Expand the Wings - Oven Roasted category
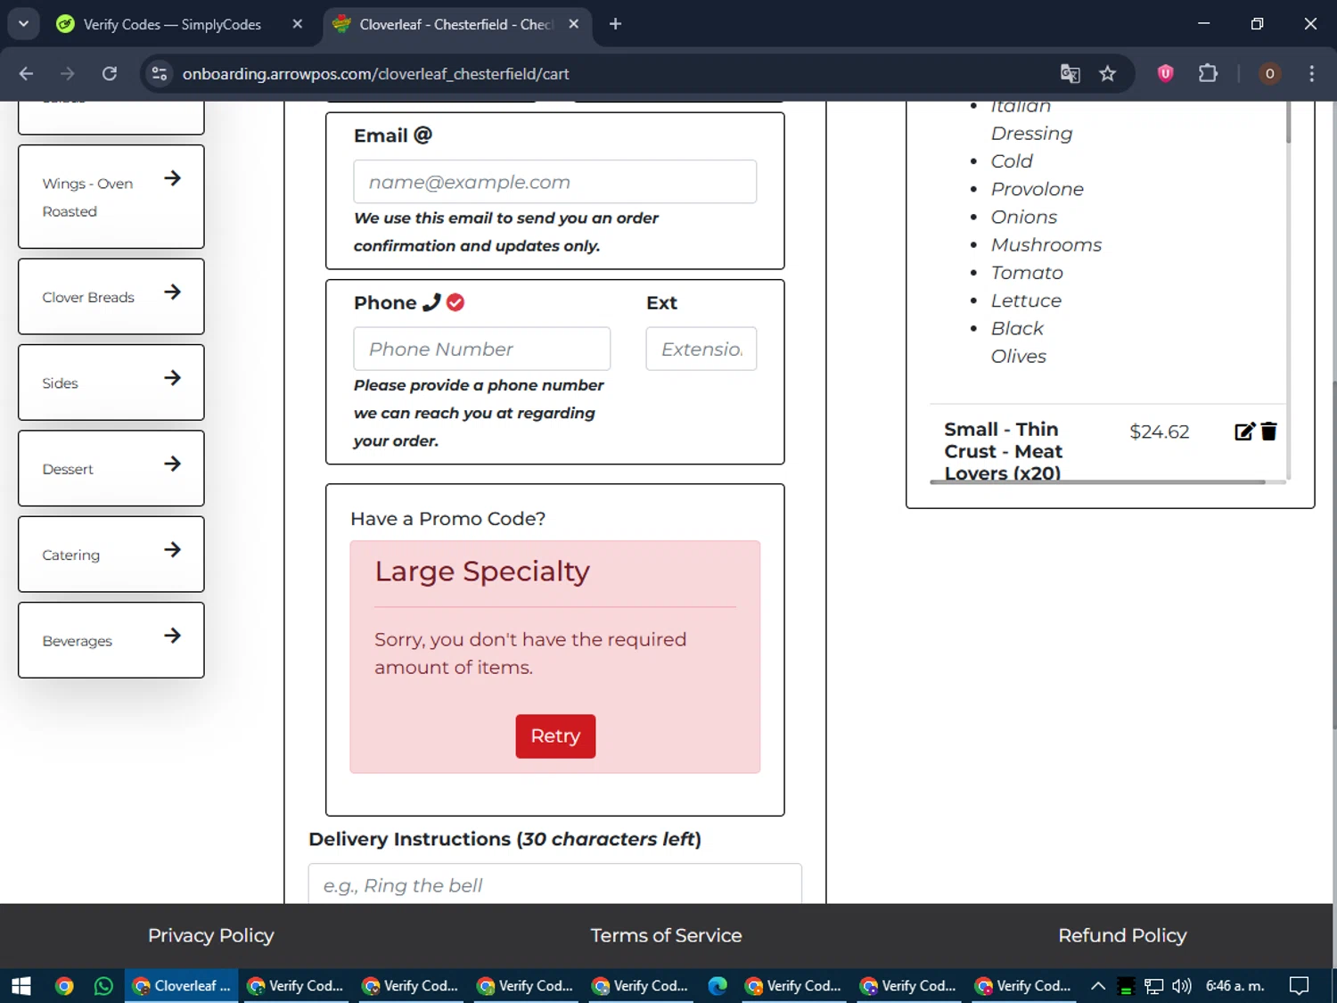The height and width of the screenshot is (1003, 1337). pos(111,197)
